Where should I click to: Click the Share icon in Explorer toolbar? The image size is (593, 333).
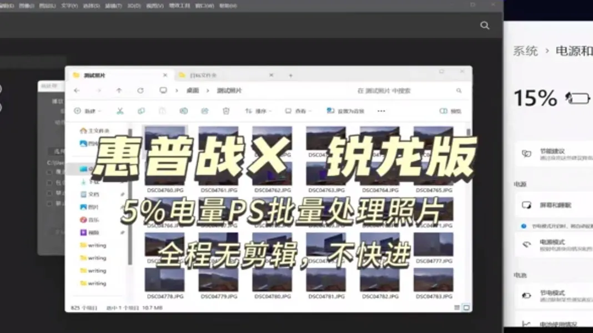(x=205, y=111)
